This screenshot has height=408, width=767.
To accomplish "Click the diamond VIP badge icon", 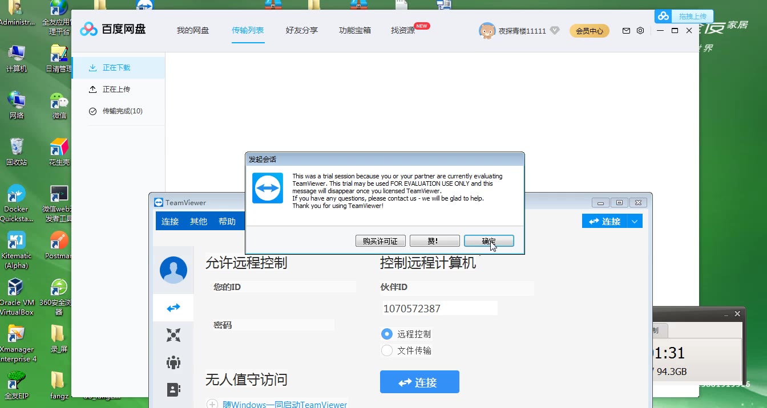I will click(555, 31).
